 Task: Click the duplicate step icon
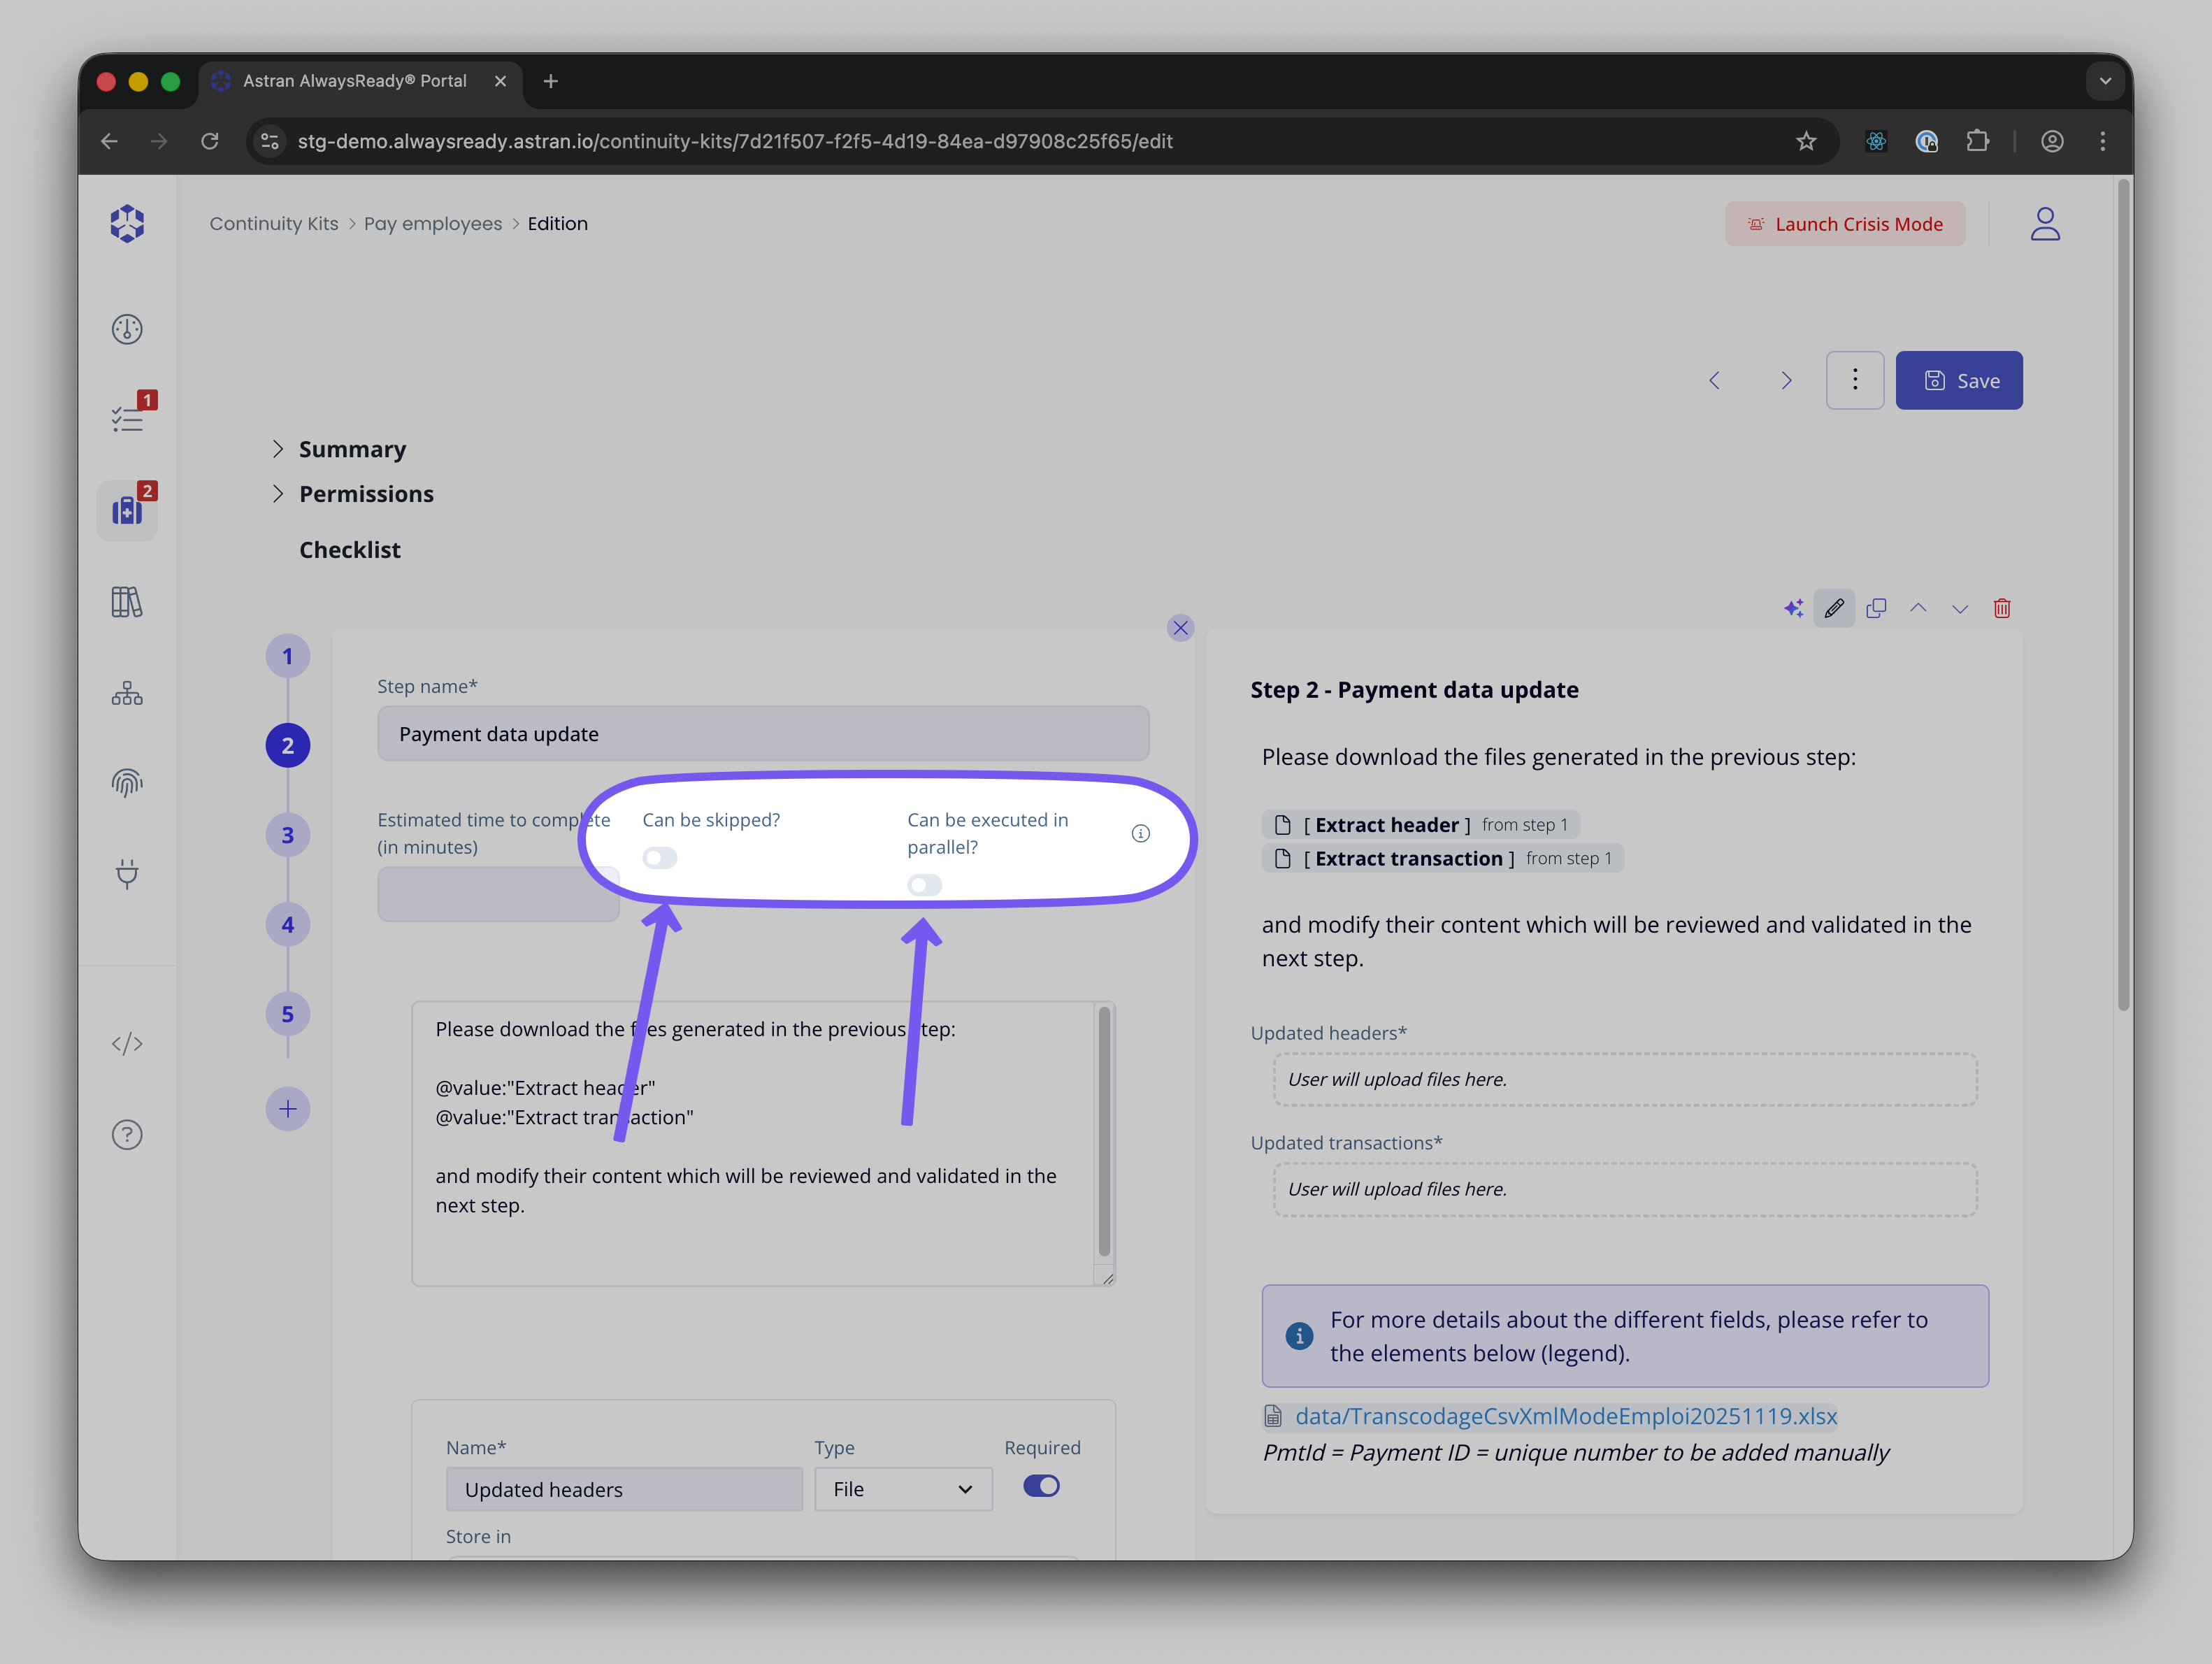click(x=1876, y=608)
